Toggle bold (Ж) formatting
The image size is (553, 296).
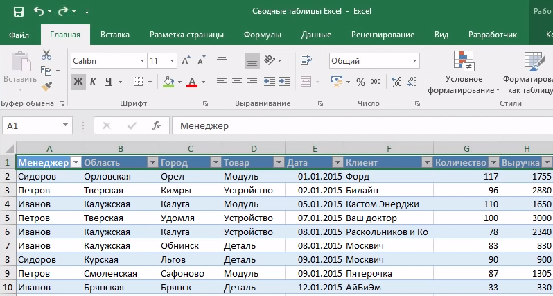(x=78, y=82)
